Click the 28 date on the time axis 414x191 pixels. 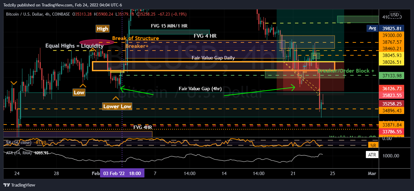pyautogui.click(x=56, y=173)
